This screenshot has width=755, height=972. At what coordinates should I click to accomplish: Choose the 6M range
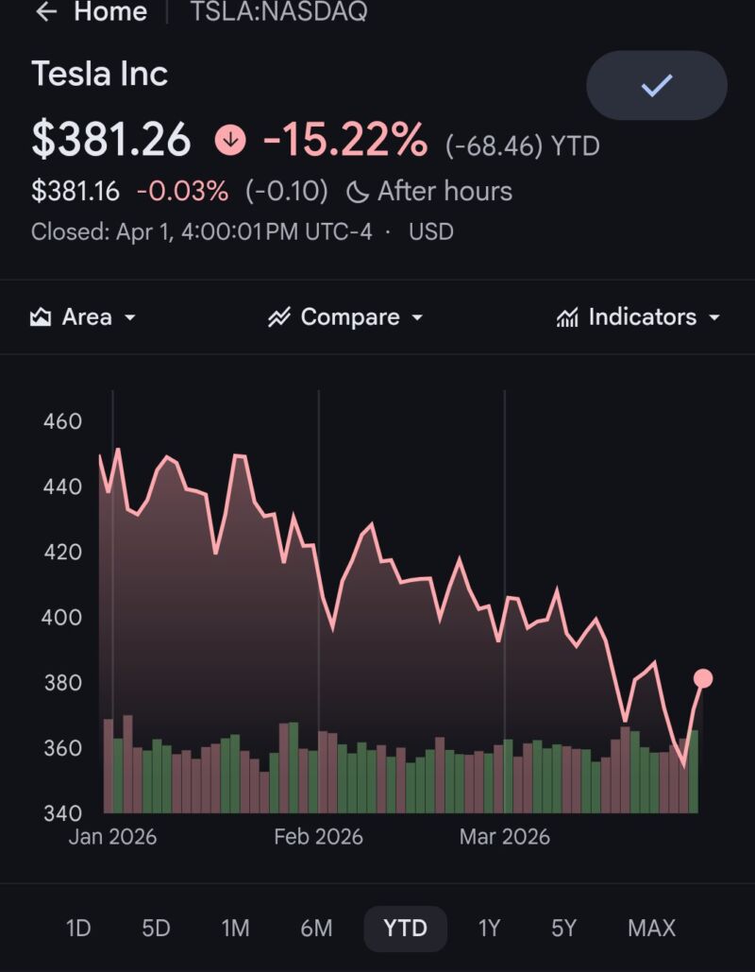click(x=316, y=928)
